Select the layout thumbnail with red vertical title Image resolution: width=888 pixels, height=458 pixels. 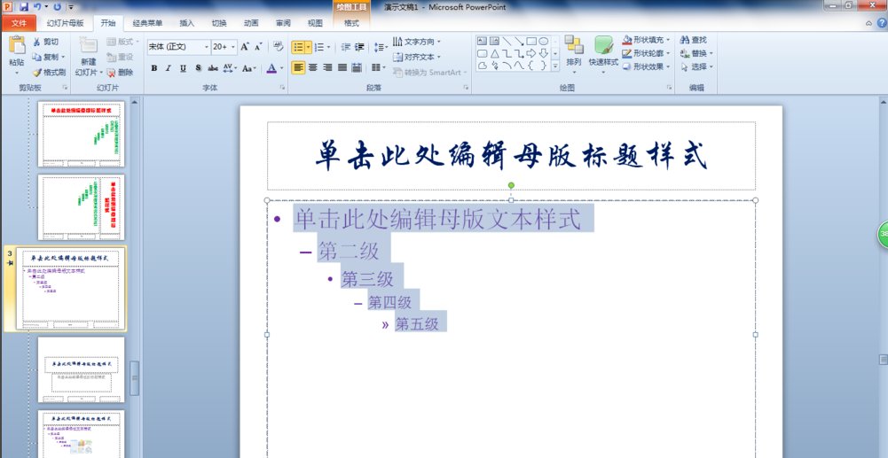[81, 207]
